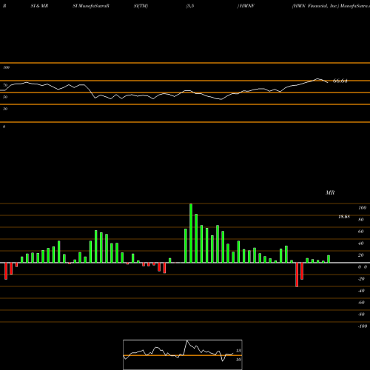
Task: Click the 10 label in mini chart
Action: point(238,360)
